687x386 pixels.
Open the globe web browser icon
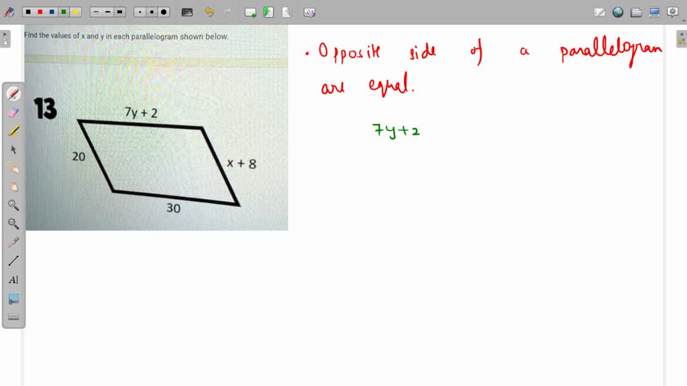619,11
